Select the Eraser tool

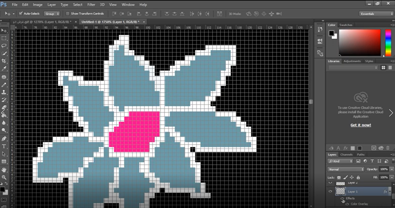point(4,108)
